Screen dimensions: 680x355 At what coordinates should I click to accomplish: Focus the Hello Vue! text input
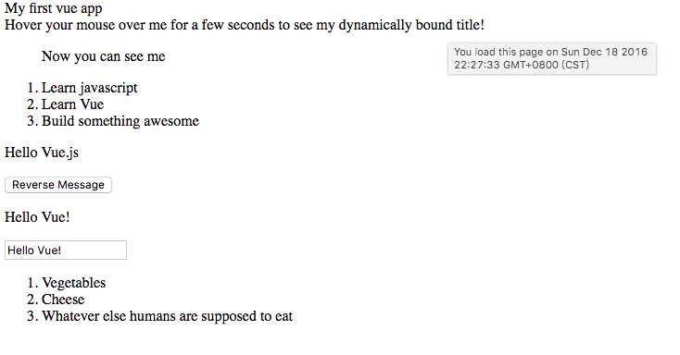tap(66, 251)
